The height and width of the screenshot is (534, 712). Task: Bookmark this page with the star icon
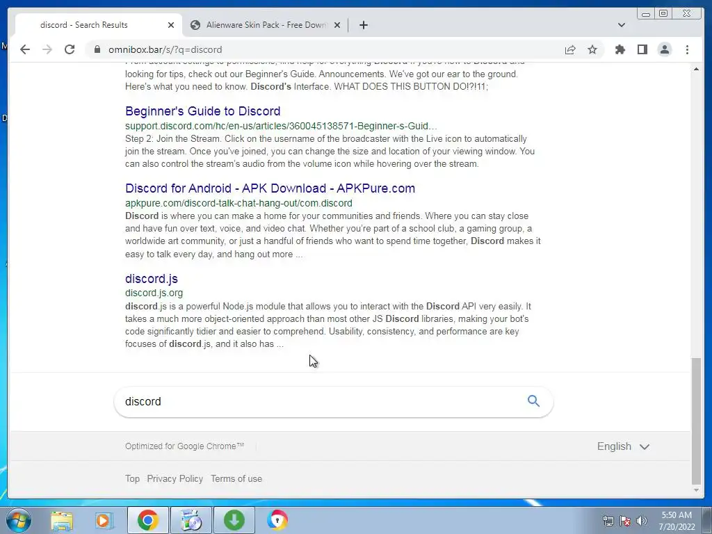[592, 49]
